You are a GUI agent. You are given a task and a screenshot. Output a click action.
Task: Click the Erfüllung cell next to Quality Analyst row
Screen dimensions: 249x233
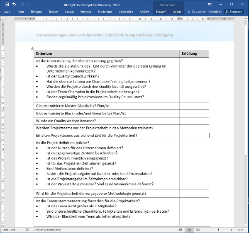[194, 121]
